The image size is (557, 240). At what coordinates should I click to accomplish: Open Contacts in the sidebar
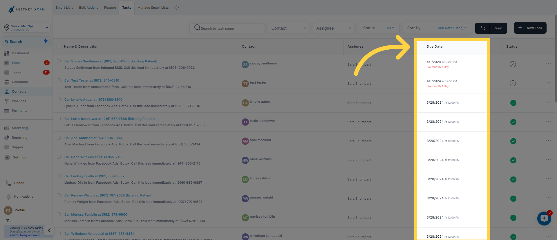click(19, 91)
